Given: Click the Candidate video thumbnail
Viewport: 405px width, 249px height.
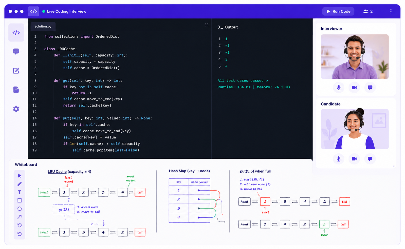Looking at the screenshot, I should coord(355,129).
